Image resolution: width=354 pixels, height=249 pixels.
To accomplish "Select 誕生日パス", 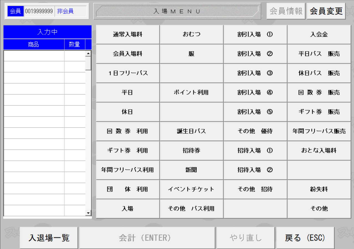I will point(191,131).
